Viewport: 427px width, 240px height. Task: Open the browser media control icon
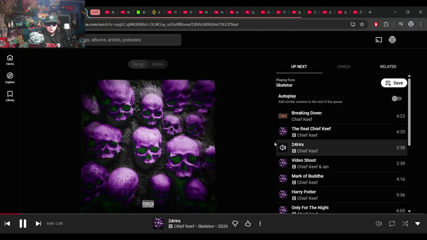tap(401, 24)
